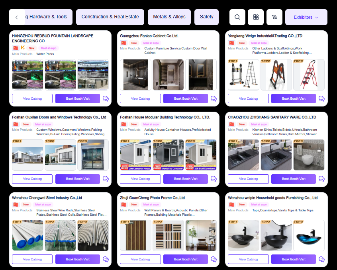337x270 pixels.
Task: Click China flag icon on Hangzhou Redbud card
Action: pyautogui.click(x=16, y=48)
